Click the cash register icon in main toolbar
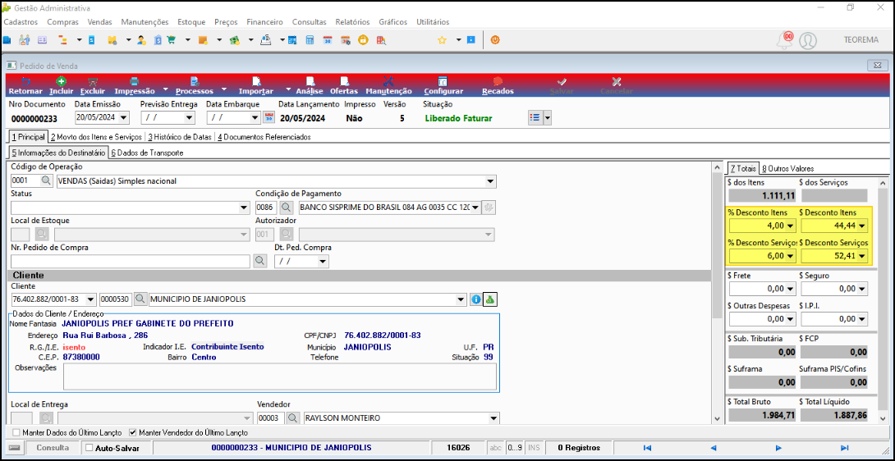The height and width of the screenshot is (461, 895). 265,40
